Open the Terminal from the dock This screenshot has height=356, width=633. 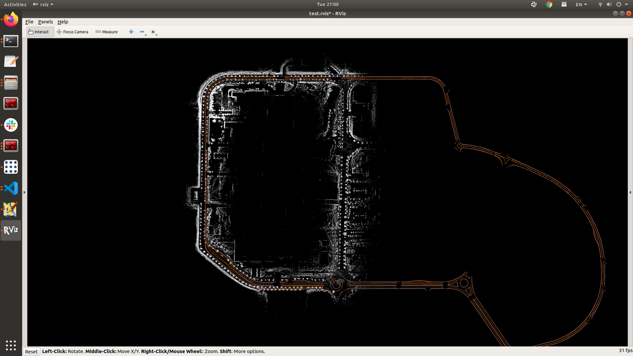[11, 41]
